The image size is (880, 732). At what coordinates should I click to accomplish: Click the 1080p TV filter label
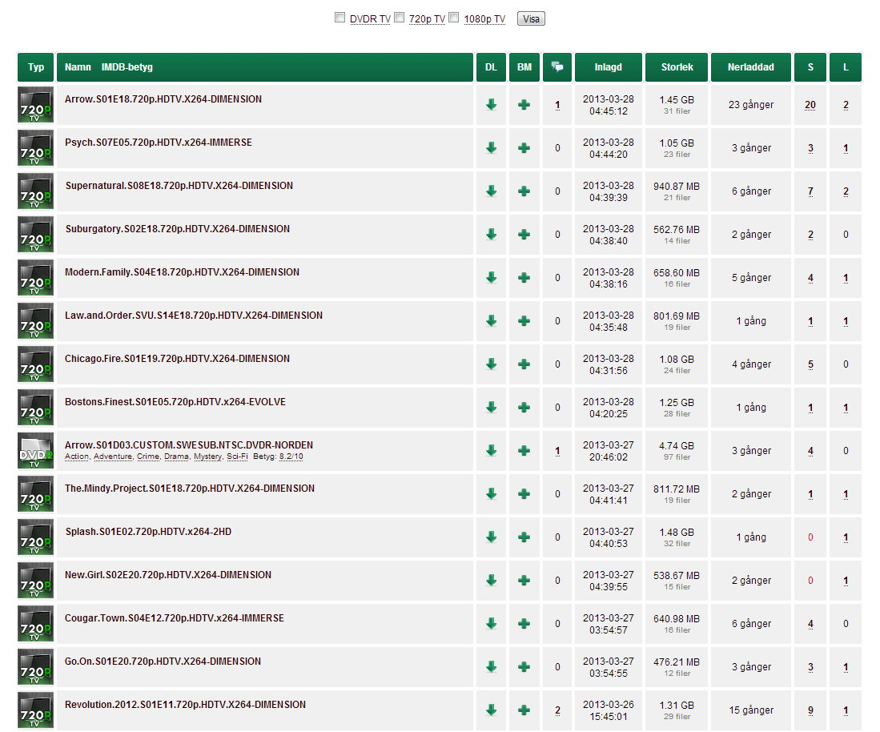(x=484, y=19)
